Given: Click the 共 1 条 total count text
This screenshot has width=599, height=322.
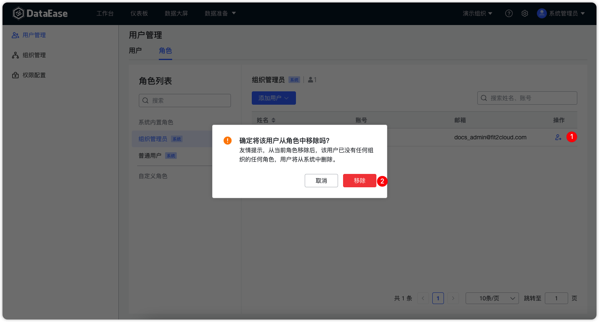Looking at the screenshot, I should [x=403, y=298].
